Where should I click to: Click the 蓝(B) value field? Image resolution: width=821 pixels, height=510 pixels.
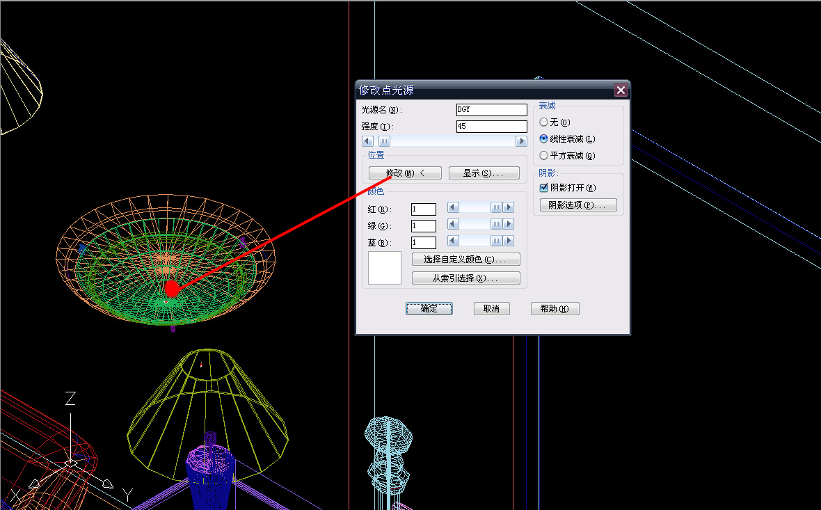pos(424,243)
